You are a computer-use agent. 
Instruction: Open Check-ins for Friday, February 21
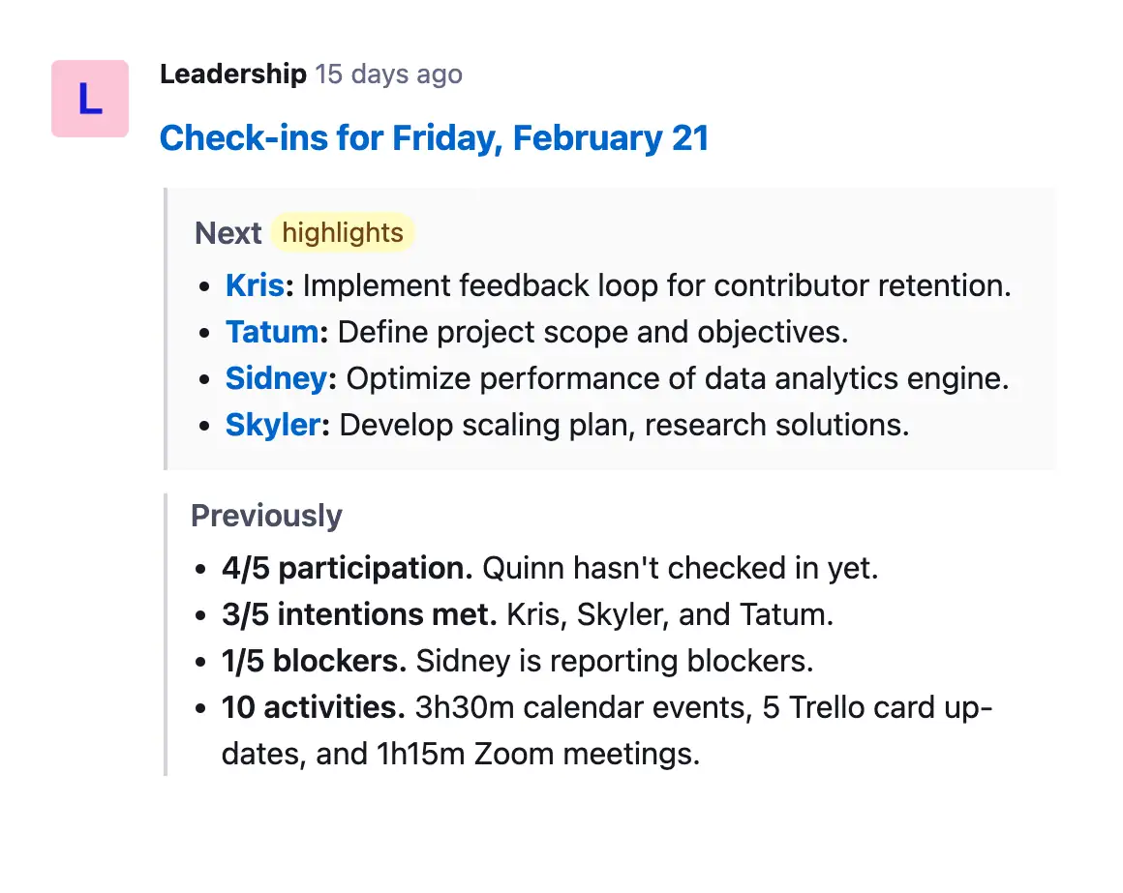434,138
